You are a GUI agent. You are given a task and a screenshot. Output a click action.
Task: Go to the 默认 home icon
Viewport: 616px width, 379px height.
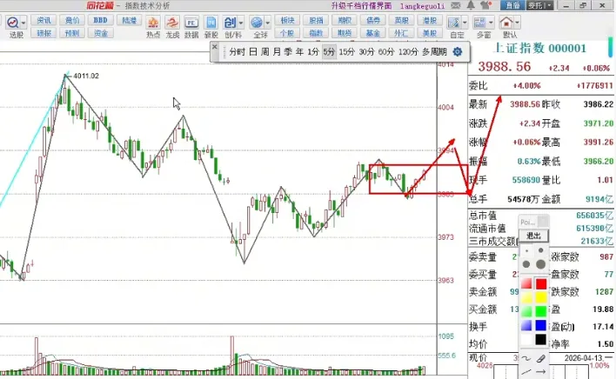pos(506,23)
